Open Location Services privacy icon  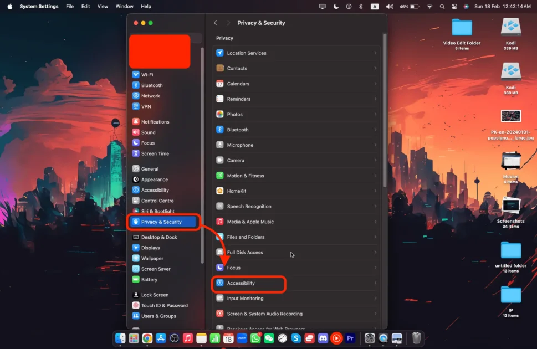[x=220, y=53]
